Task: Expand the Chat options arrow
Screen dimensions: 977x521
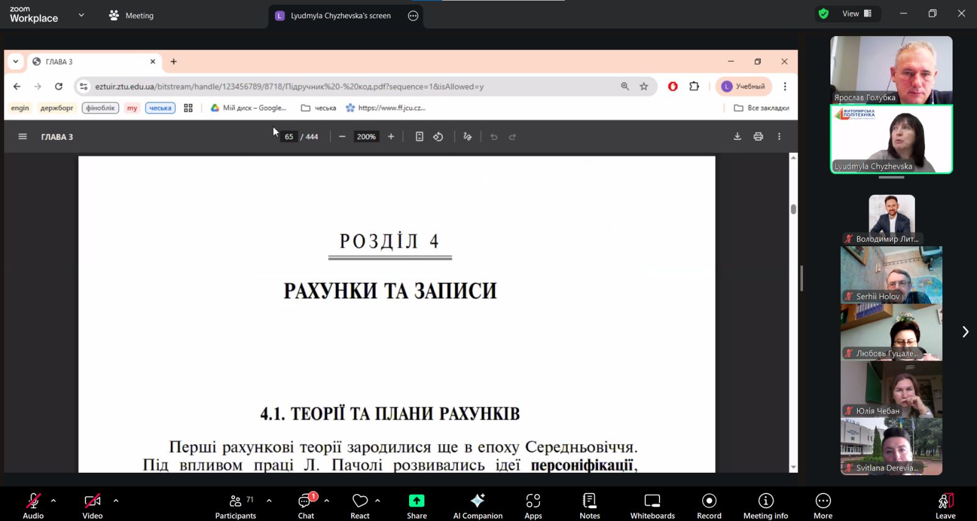Action: (x=327, y=501)
